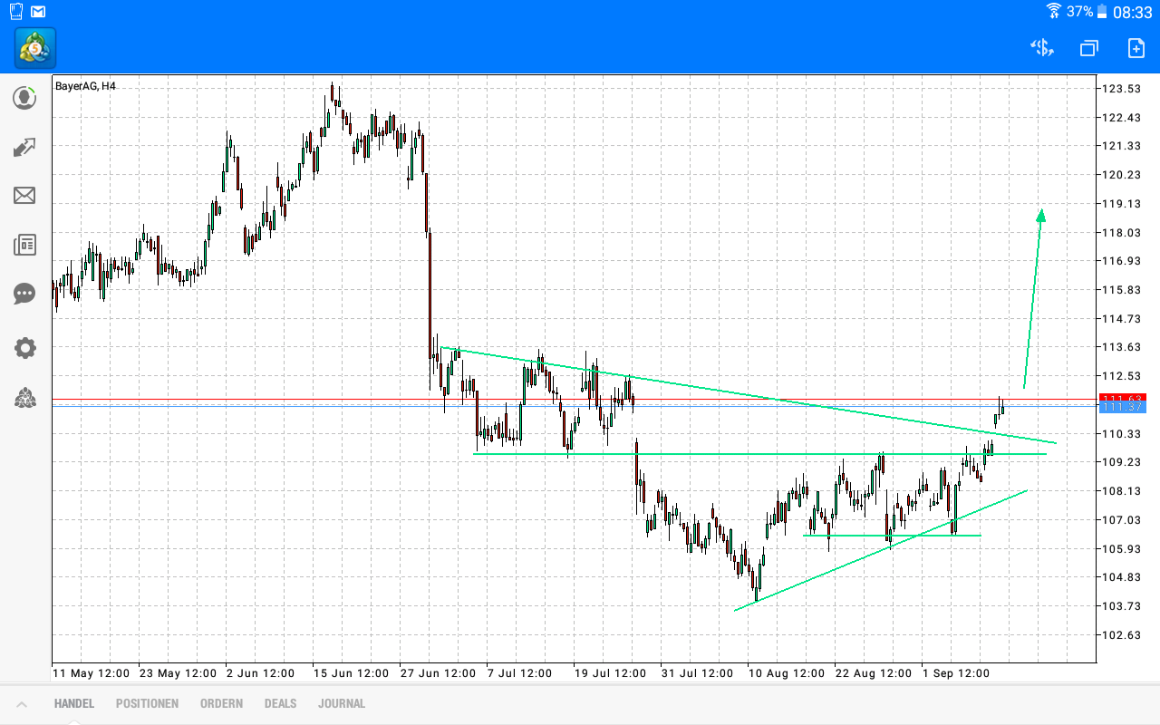1160x725 pixels.
Task: Expand the bottom trade panel chevron
Action: point(22,703)
